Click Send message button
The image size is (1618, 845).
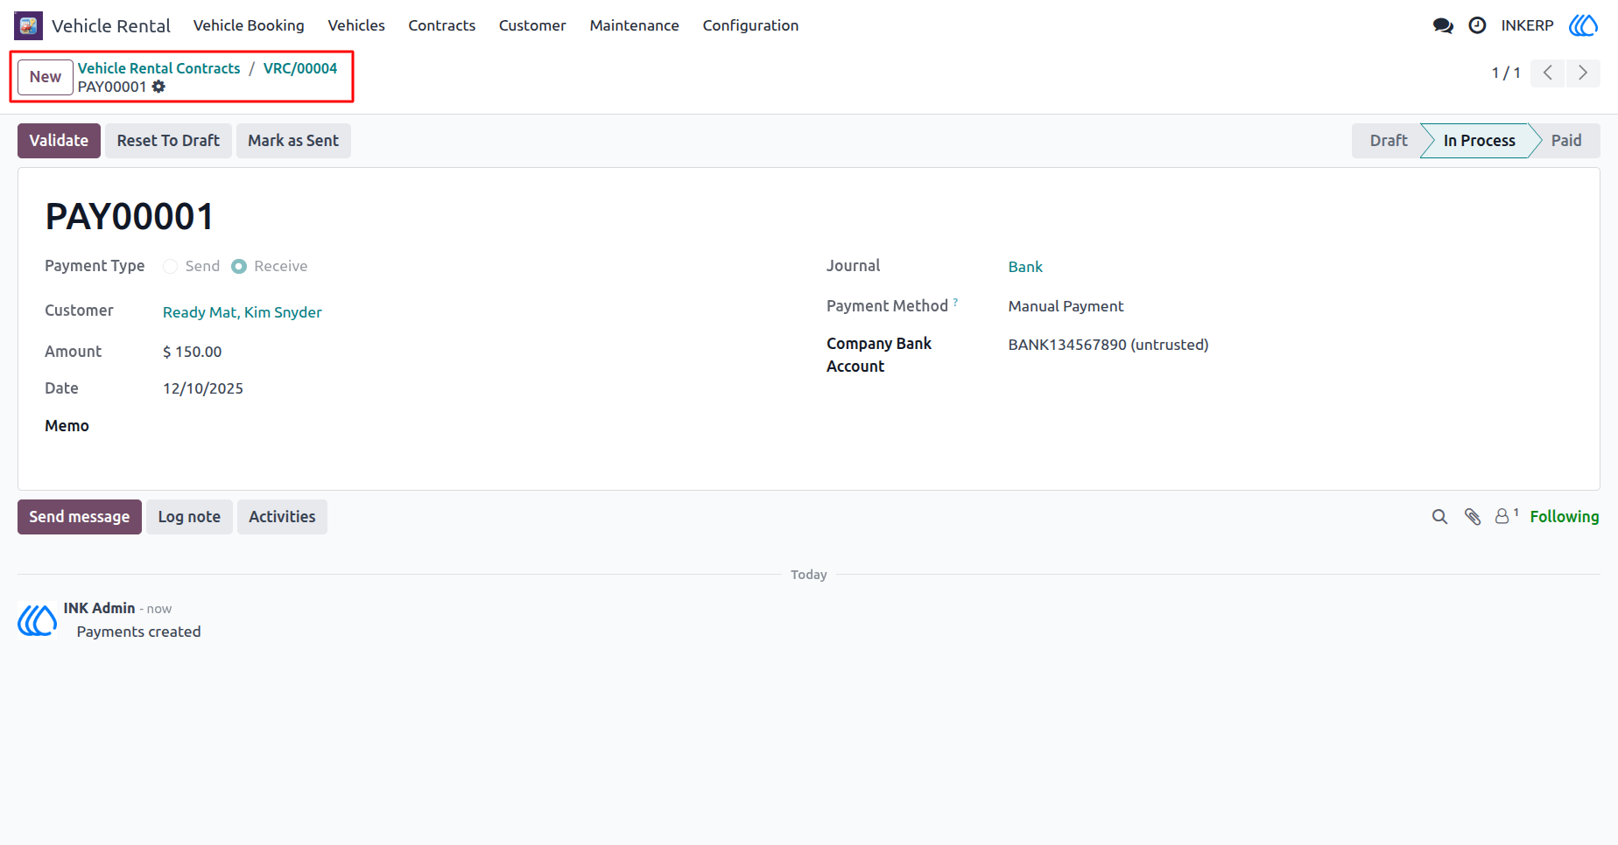(x=80, y=517)
